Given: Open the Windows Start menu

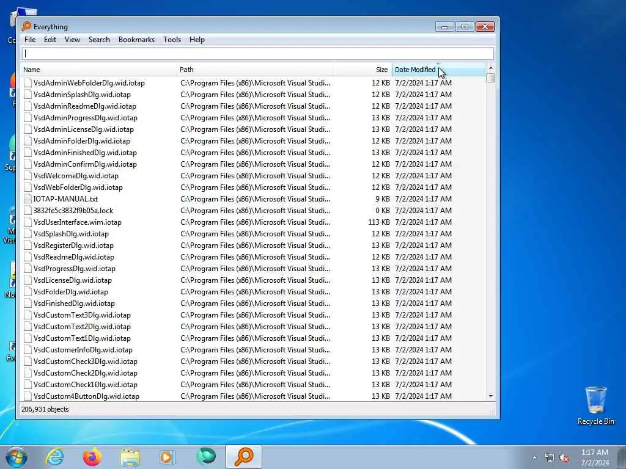Looking at the screenshot, I should pyautogui.click(x=17, y=457).
